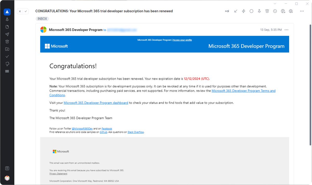Viewport: 312px width, 185px height.
Task: Click the Spark logo in the sidebar
Action: [x=7, y=12]
